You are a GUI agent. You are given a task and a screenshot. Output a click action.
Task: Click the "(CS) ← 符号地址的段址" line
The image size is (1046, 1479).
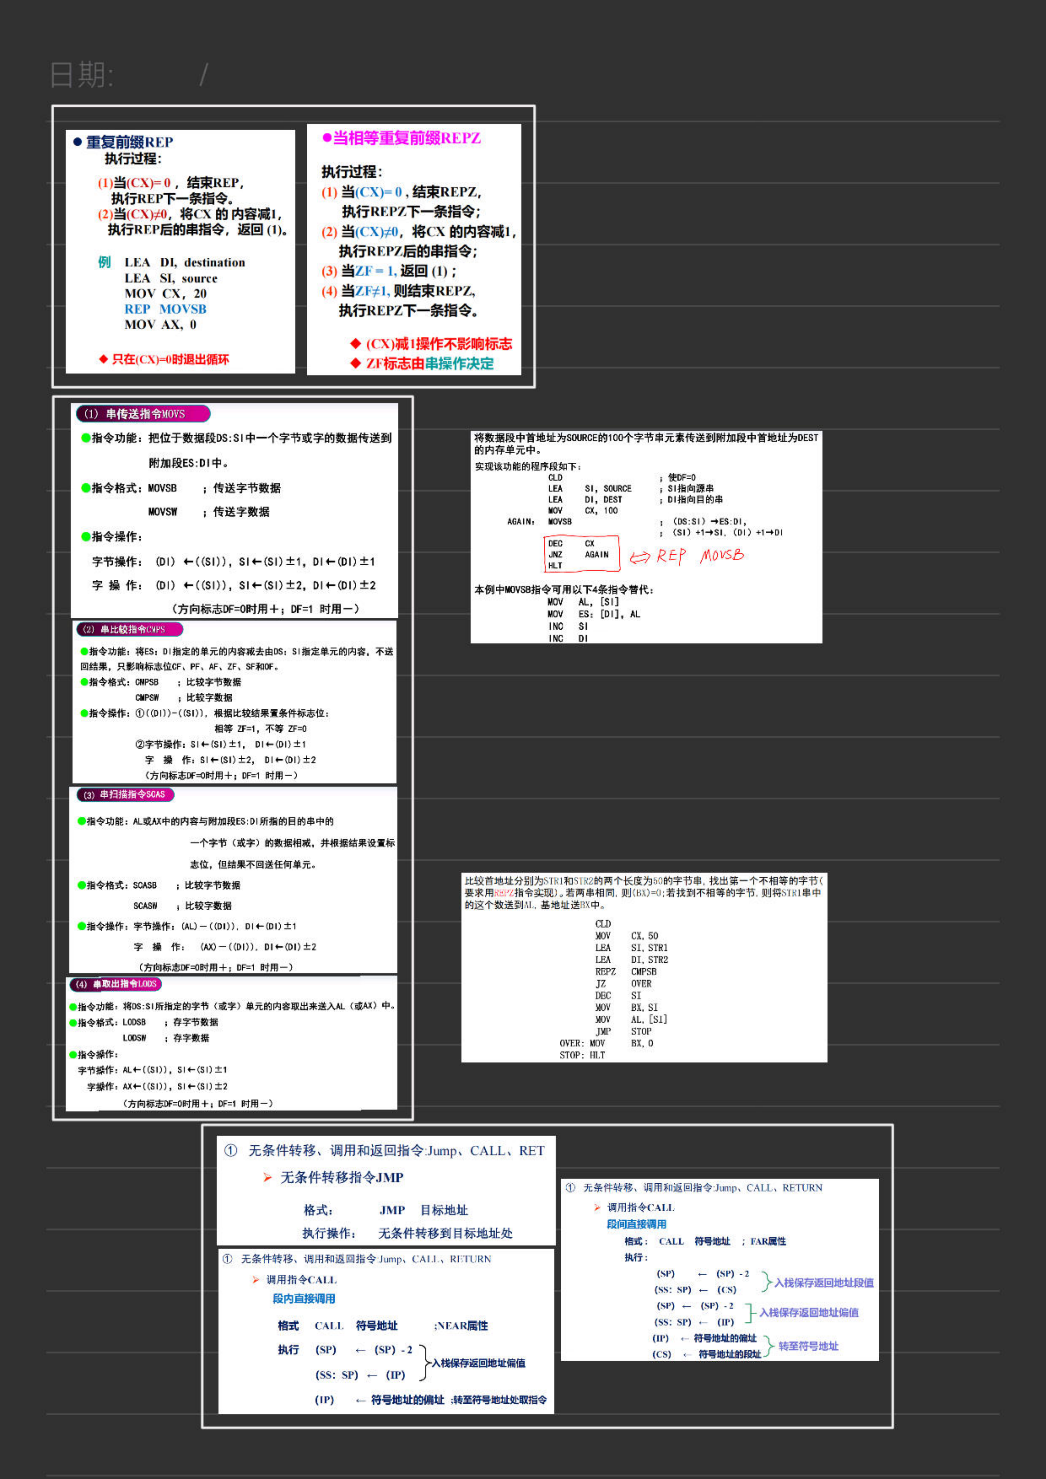pos(706,1354)
